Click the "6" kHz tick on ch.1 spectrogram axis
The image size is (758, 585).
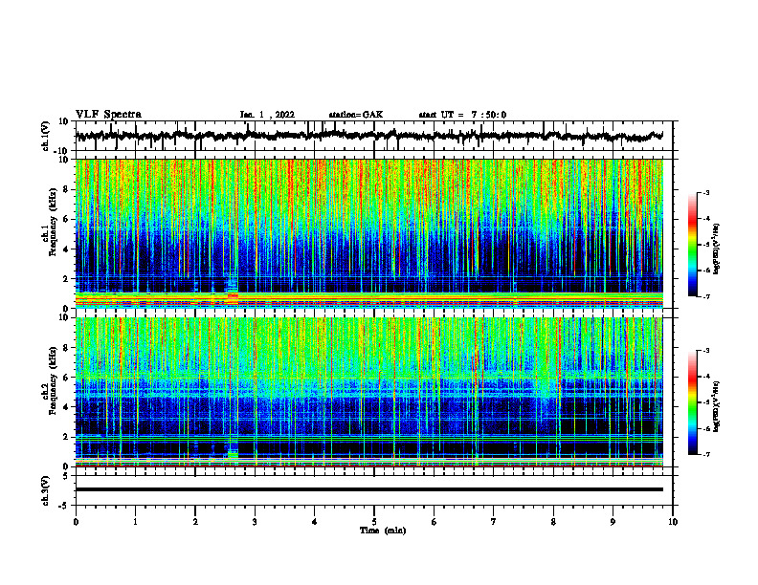click(68, 219)
